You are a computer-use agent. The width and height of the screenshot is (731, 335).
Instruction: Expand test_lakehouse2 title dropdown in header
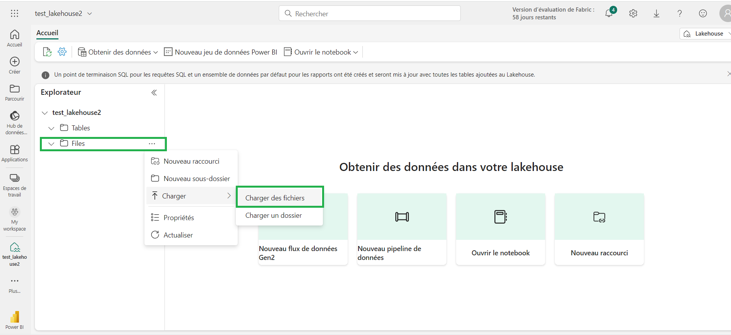pyautogui.click(x=90, y=14)
